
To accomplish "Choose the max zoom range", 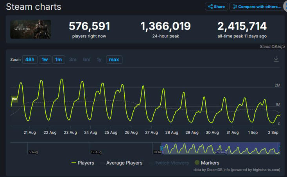I will pos(114,60).
